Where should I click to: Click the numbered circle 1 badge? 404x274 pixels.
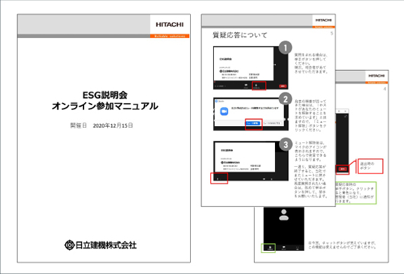point(285,48)
